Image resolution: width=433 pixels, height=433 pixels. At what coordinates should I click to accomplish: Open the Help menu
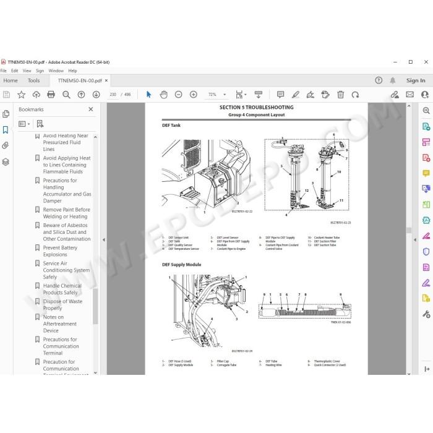(72, 71)
